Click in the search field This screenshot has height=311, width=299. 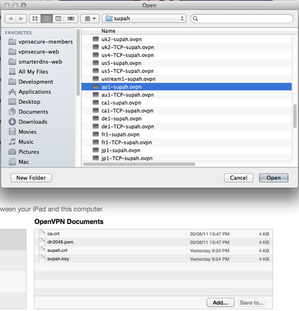coord(242,18)
